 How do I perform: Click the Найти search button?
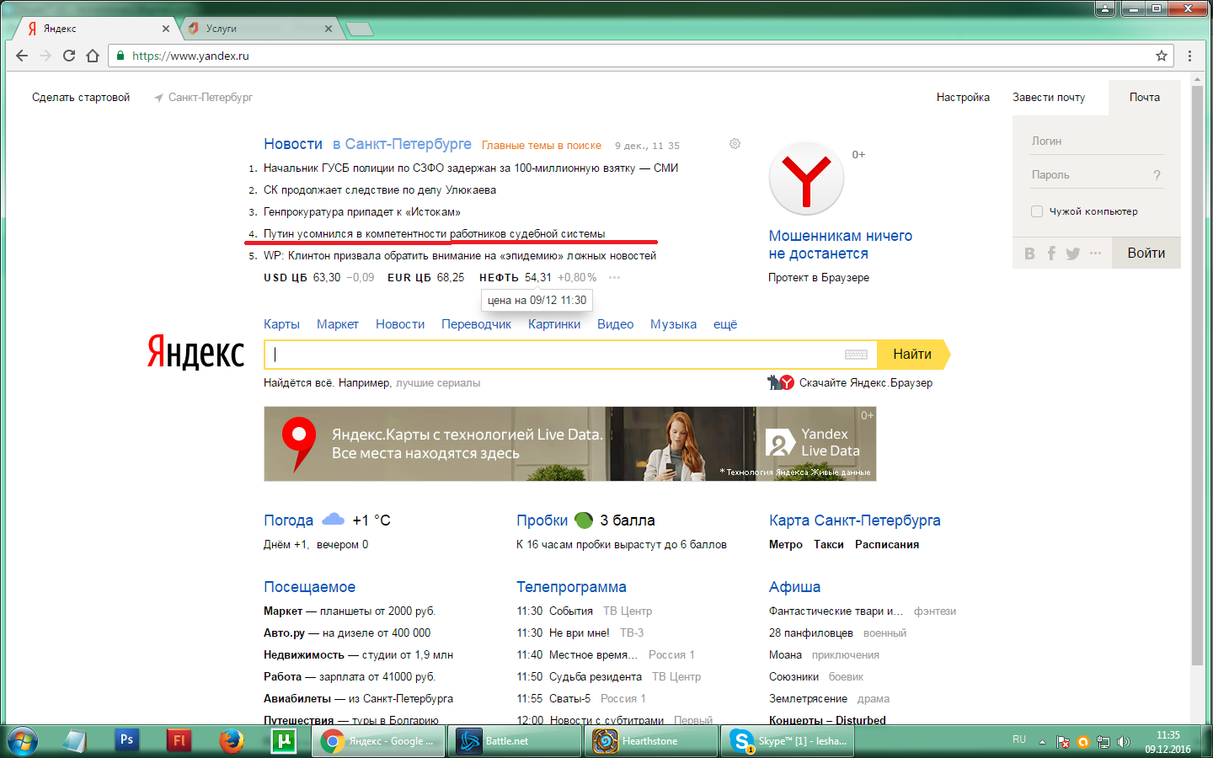(913, 355)
